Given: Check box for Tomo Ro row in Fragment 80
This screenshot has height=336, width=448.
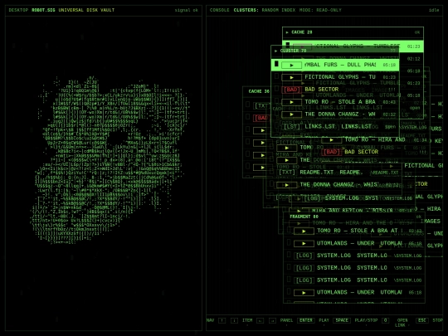Looking at the screenshot, I should pos(289,230).
